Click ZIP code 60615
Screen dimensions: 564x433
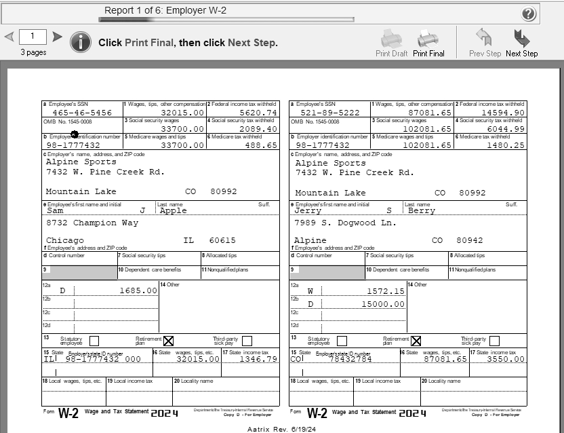[x=222, y=240]
